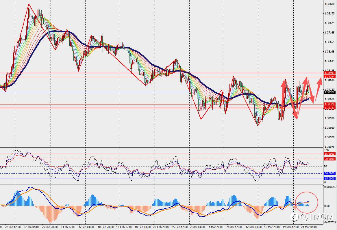Select the 1.38170 price axis label
Screen dimensions: 337x230
click(x=329, y=13)
